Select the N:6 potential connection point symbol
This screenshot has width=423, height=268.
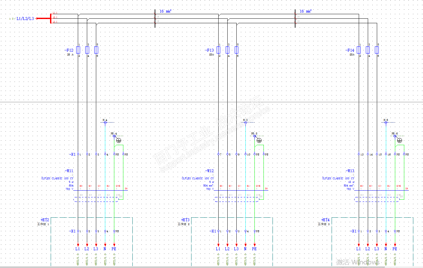pyautogui.click(x=386, y=123)
